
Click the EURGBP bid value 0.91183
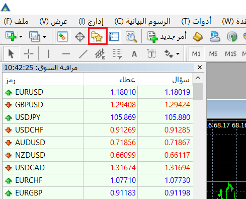[123, 193]
